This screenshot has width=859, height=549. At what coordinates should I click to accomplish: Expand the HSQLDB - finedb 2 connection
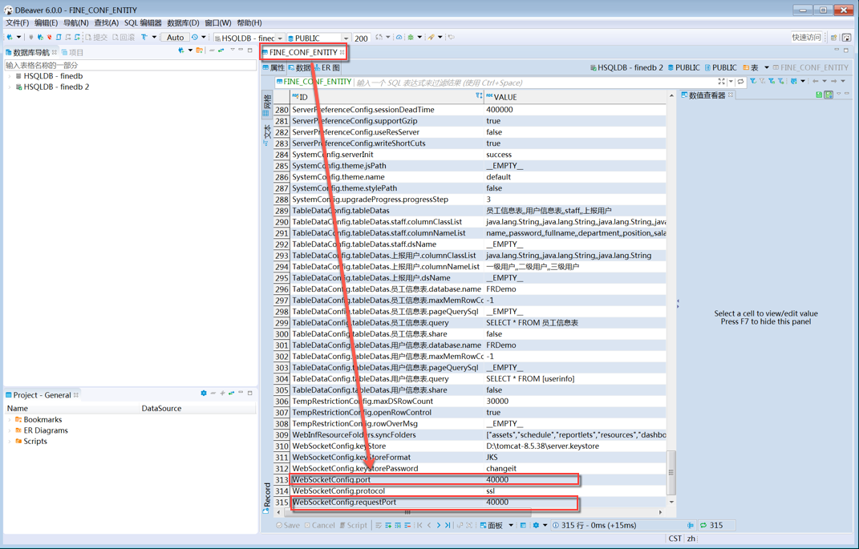tap(10, 87)
